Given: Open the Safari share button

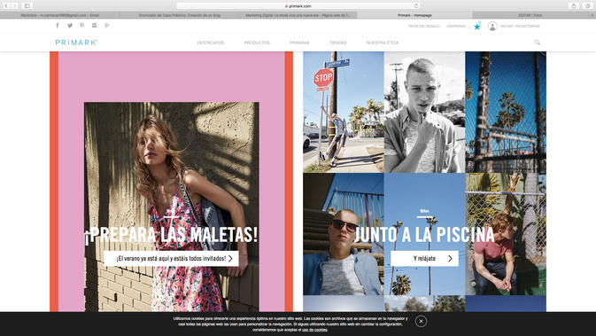Looking at the screenshot, I should pos(574,5).
